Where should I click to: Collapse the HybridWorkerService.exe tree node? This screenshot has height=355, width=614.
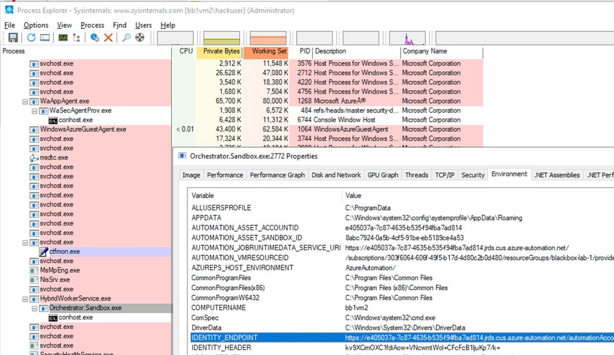(x=25, y=299)
